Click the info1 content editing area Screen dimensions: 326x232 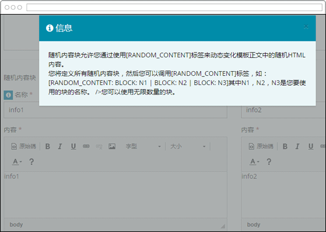click(x=115, y=195)
